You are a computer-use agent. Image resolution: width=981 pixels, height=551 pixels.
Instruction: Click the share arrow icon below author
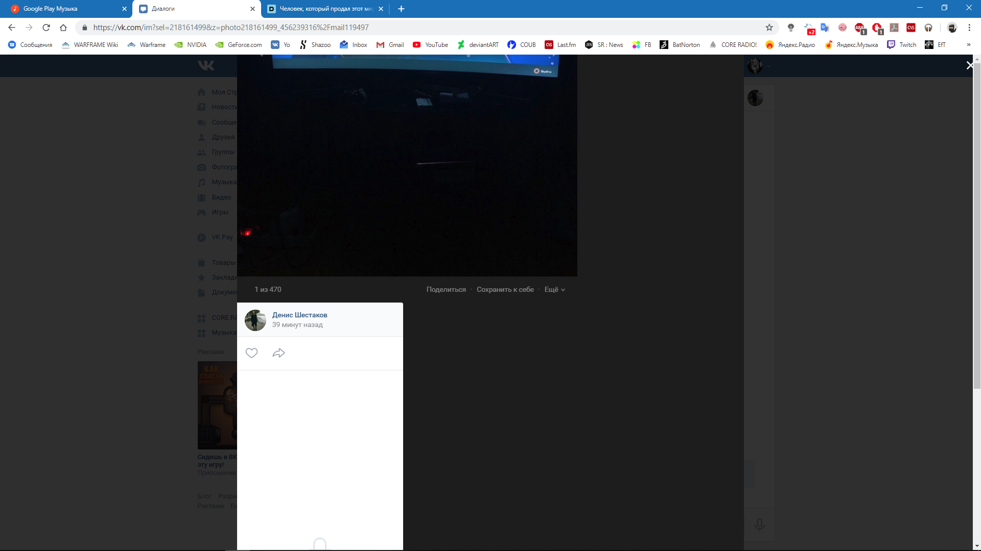[x=278, y=353]
